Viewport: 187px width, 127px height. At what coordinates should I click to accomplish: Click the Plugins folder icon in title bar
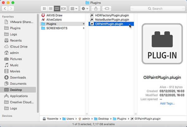(x=87, y=2)
